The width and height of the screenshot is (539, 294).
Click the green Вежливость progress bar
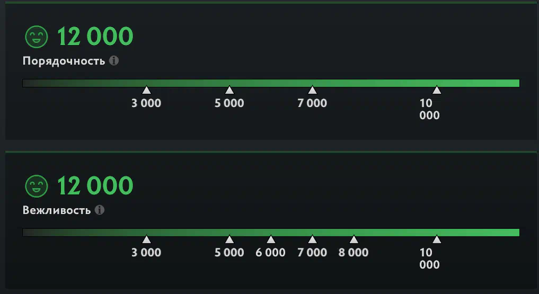point(271,233)
